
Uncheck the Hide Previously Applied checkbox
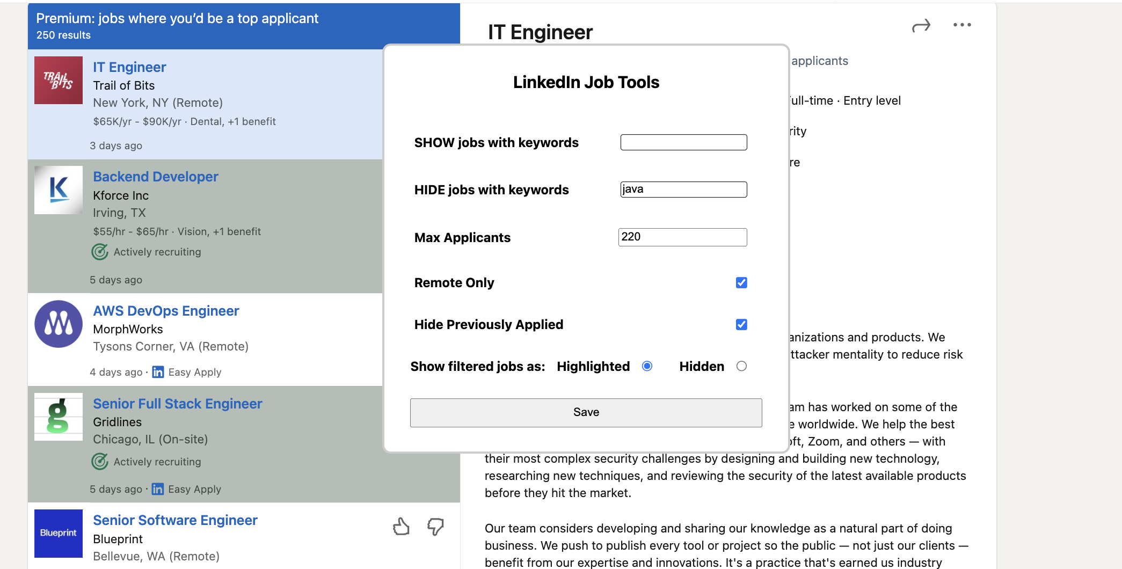[741, 324]
